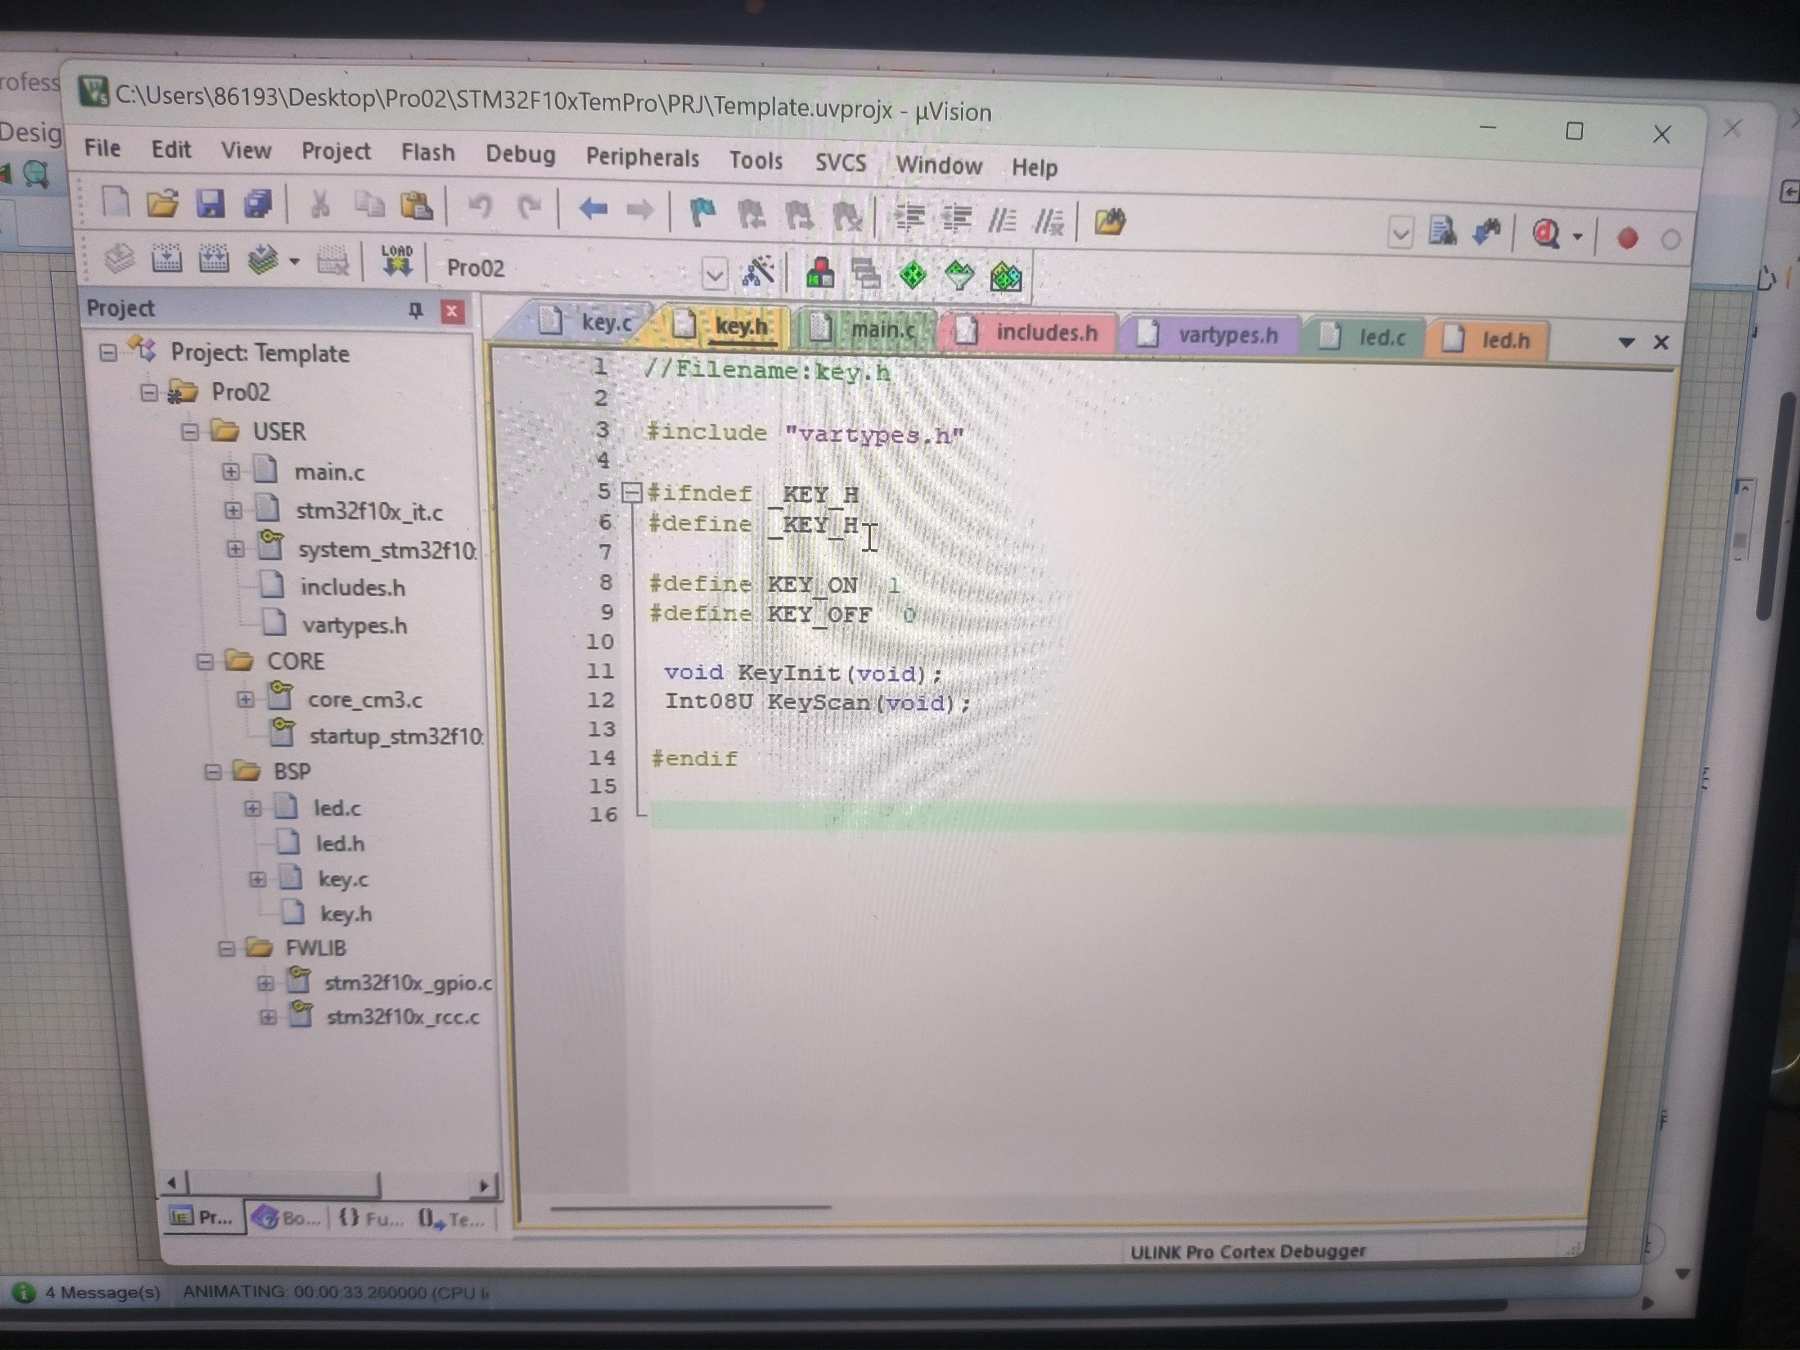Open Options for Target wand icon
The image size is (1800, 1350).
click(758, 272)
